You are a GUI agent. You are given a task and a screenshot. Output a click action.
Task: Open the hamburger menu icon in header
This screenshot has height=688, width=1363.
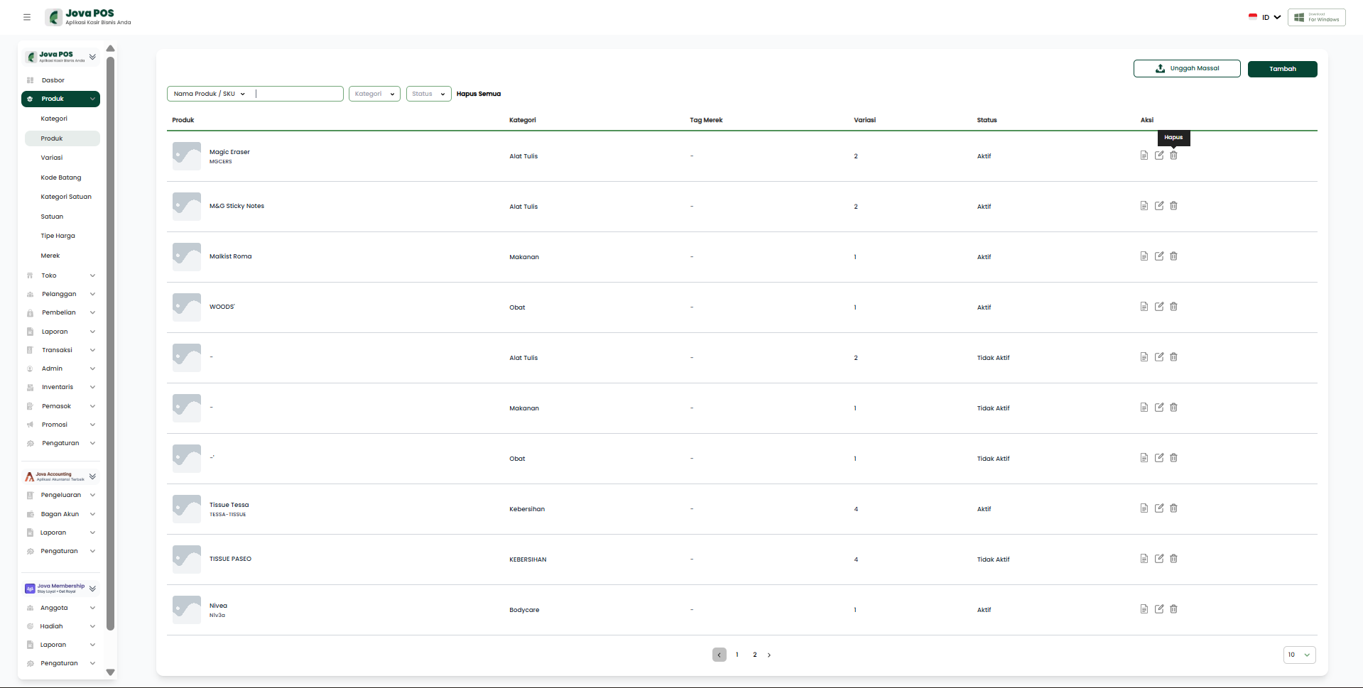[x=27, y=17]
